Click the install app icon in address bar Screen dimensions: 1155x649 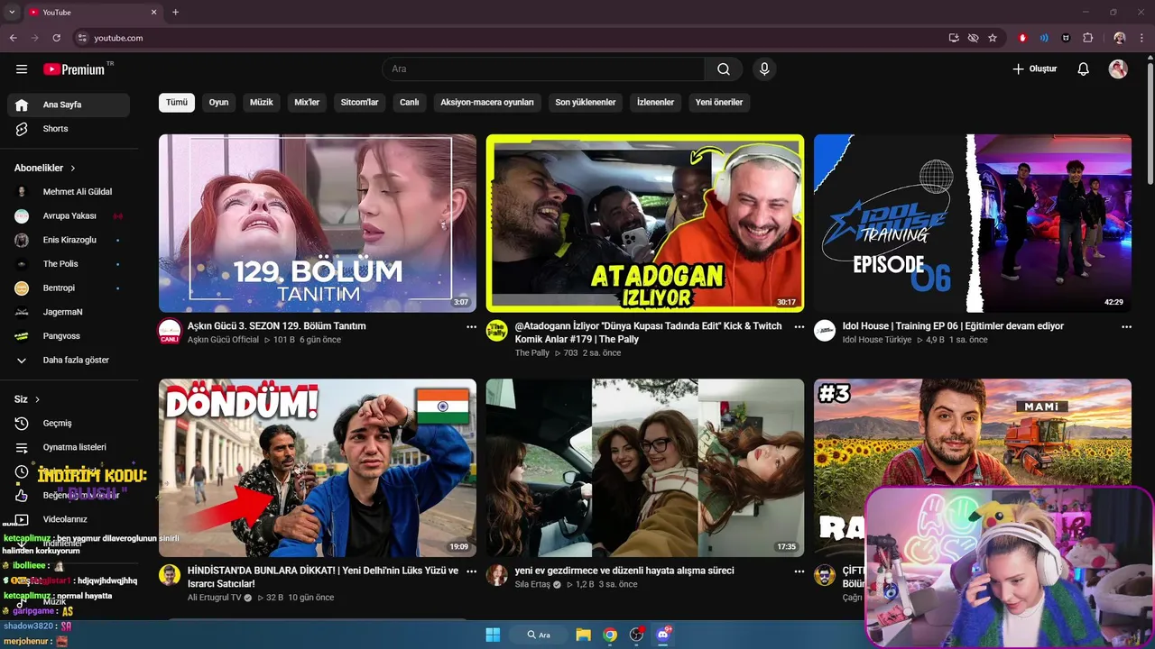[x=954, y=38]
